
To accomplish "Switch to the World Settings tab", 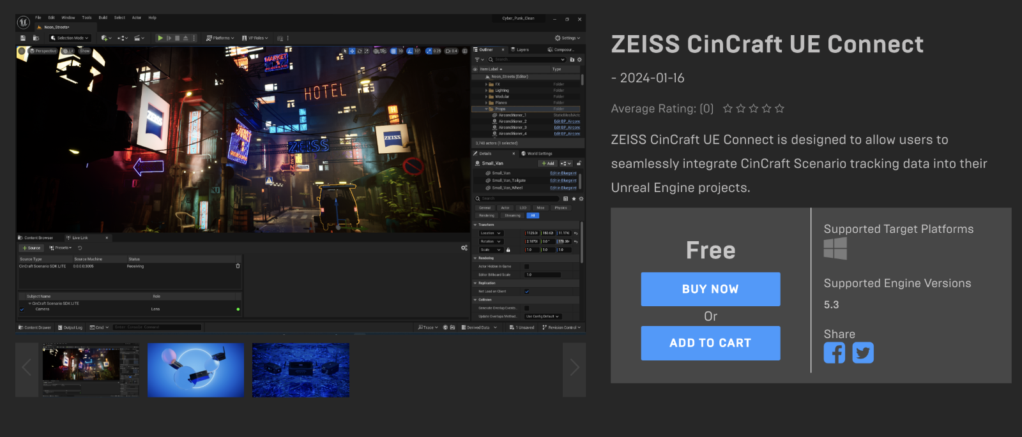I will click(x=539, y=154).
